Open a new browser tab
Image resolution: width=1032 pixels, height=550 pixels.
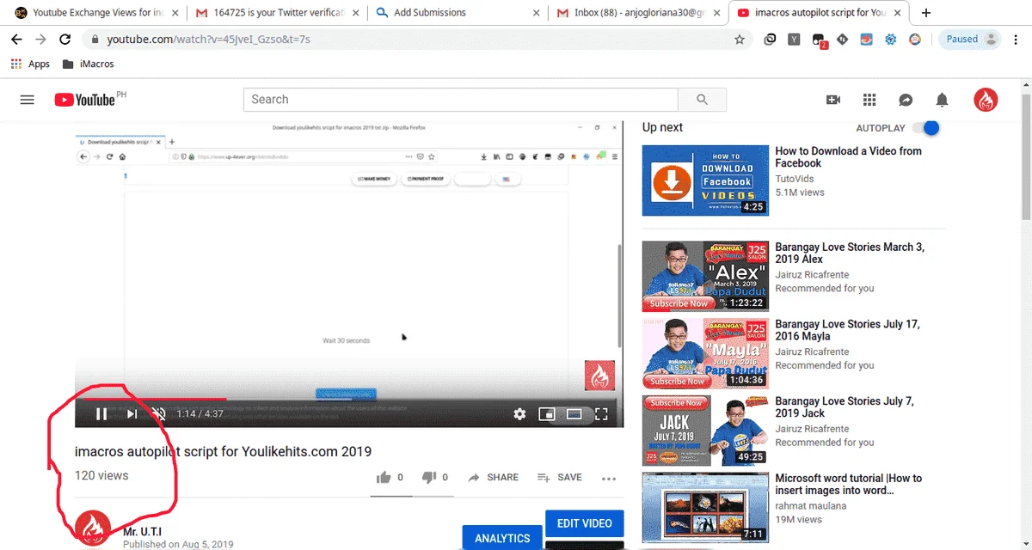pos(926,13)
